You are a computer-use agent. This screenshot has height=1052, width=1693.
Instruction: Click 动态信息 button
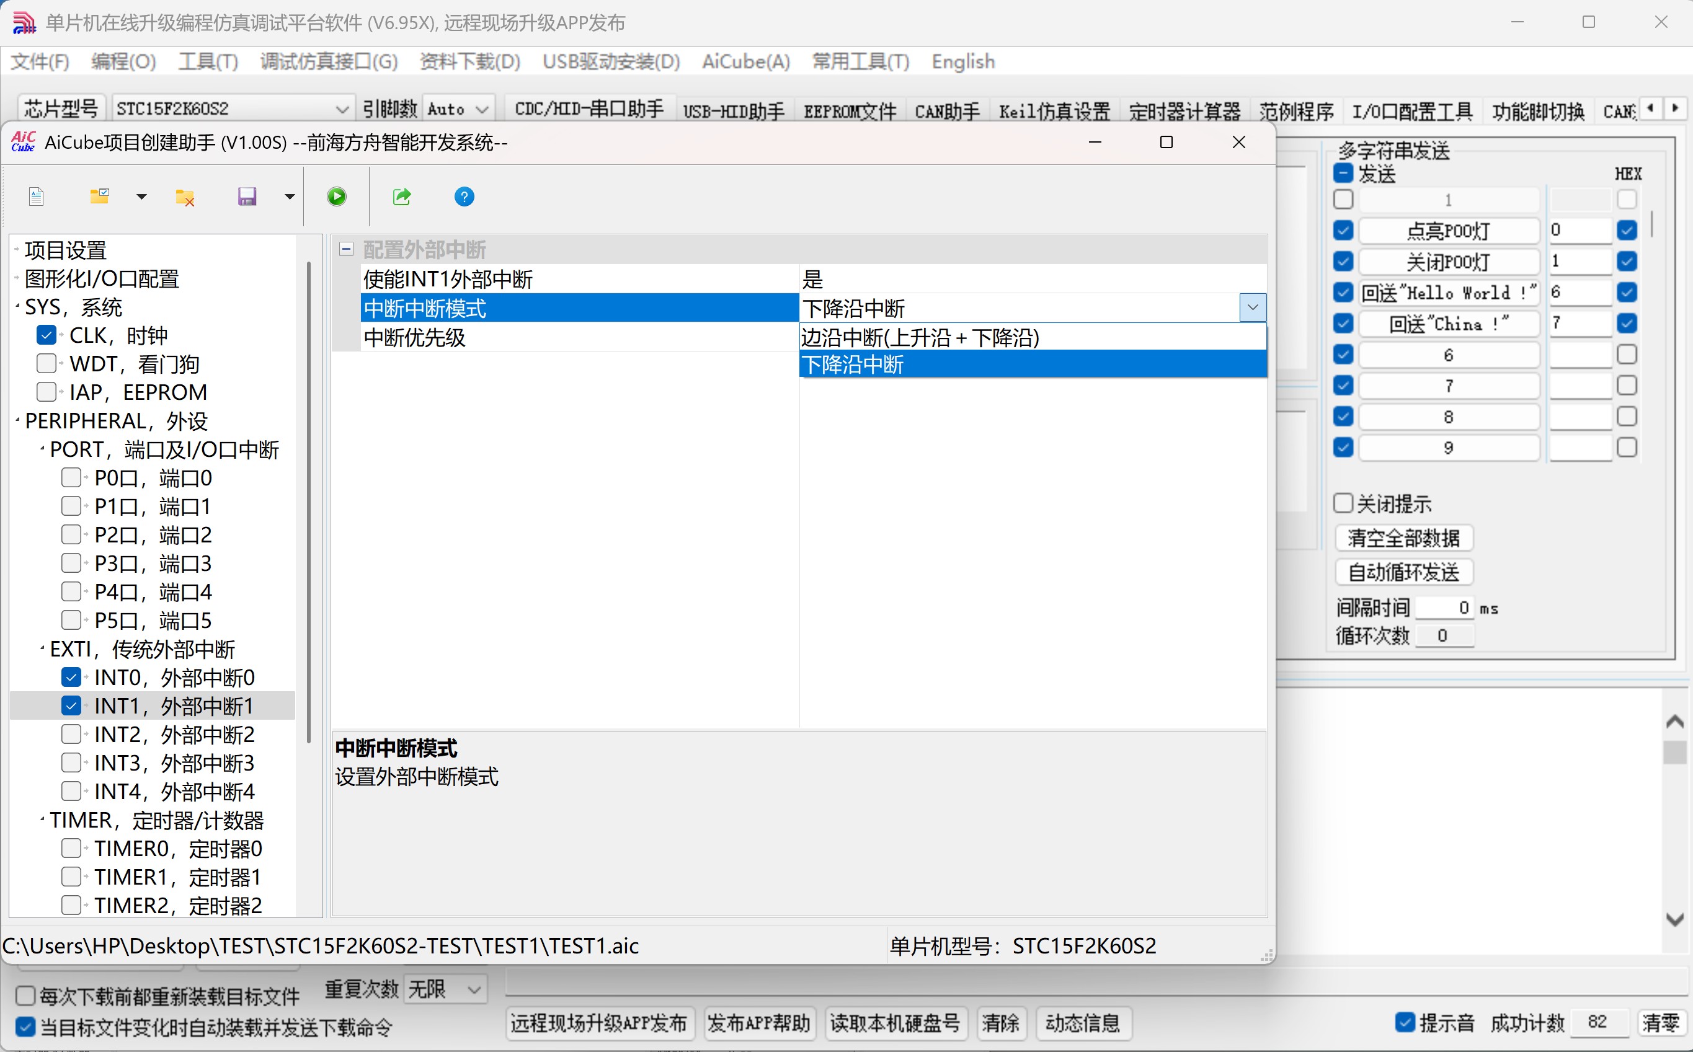(x=1083, y=1023)
